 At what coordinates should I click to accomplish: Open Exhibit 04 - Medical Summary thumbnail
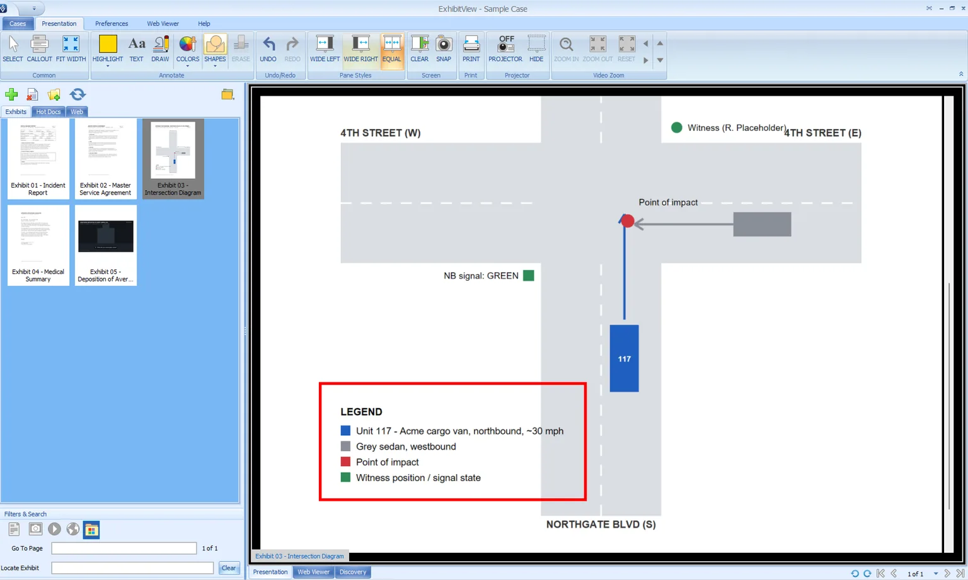[38, 245]
